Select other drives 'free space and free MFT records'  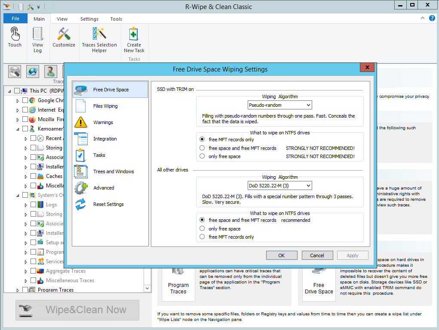[x=202, y=220]
